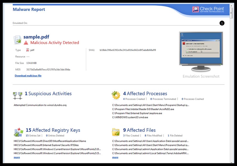Click the black number 1 badge
The width and height of the screenshot is (237, 166).
[222, 23]
